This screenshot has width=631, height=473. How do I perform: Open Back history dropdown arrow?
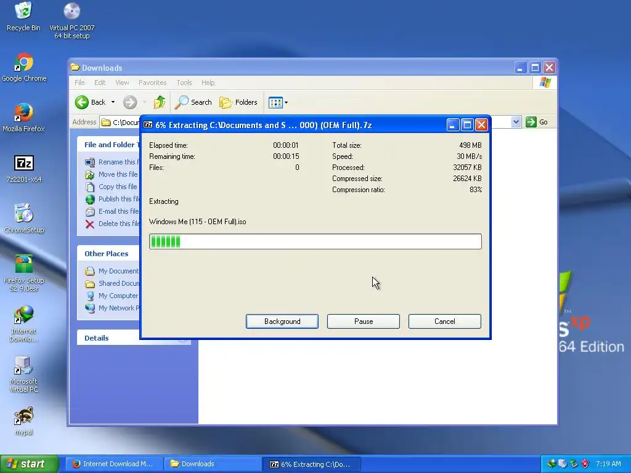coord(113,102)
